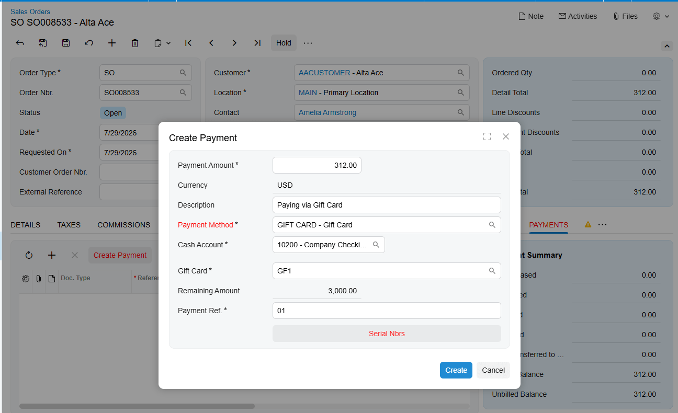Image resolution: width=678 pixels, height=413 pixels.
Task: Open Order Type lookup magnifier
Action: coord(183,73)
